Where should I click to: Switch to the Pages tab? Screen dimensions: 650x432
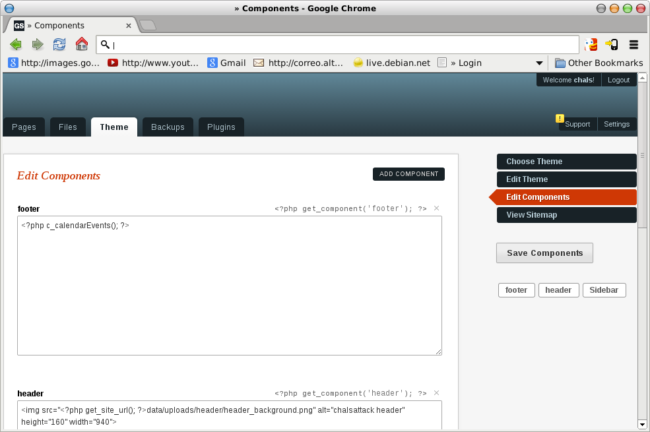tap(24, 127)
